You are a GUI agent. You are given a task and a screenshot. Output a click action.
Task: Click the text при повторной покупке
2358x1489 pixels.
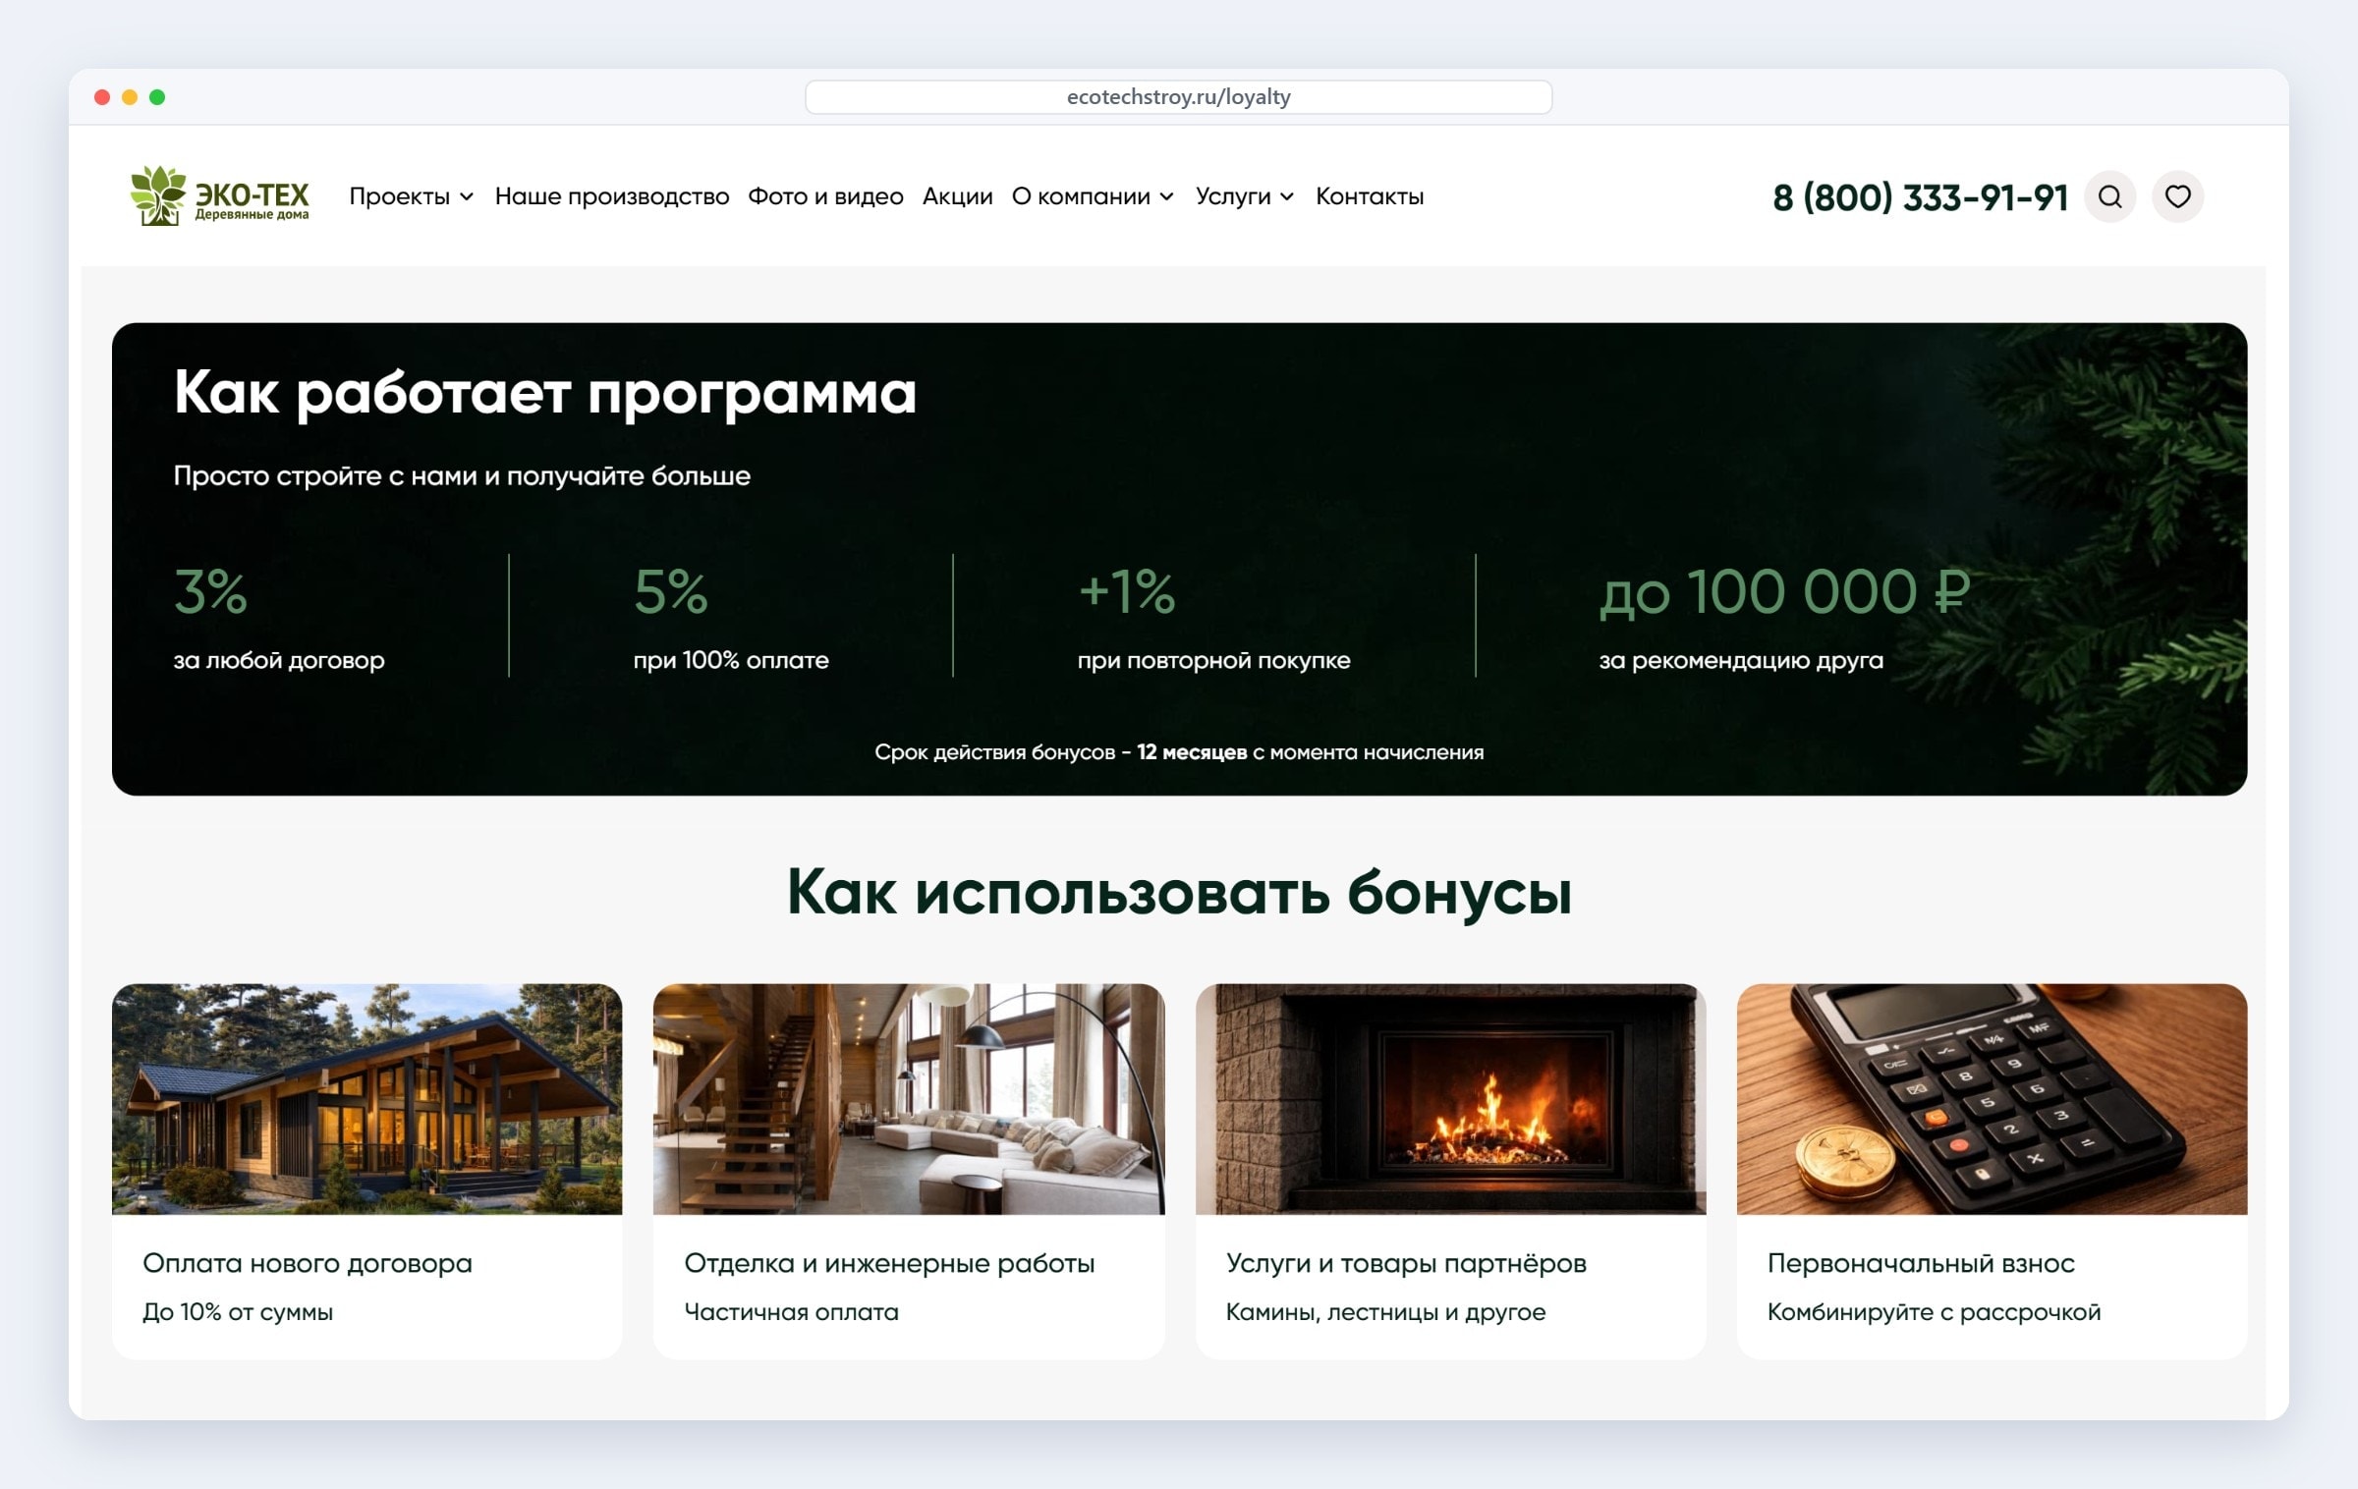tap(1213, 660)
